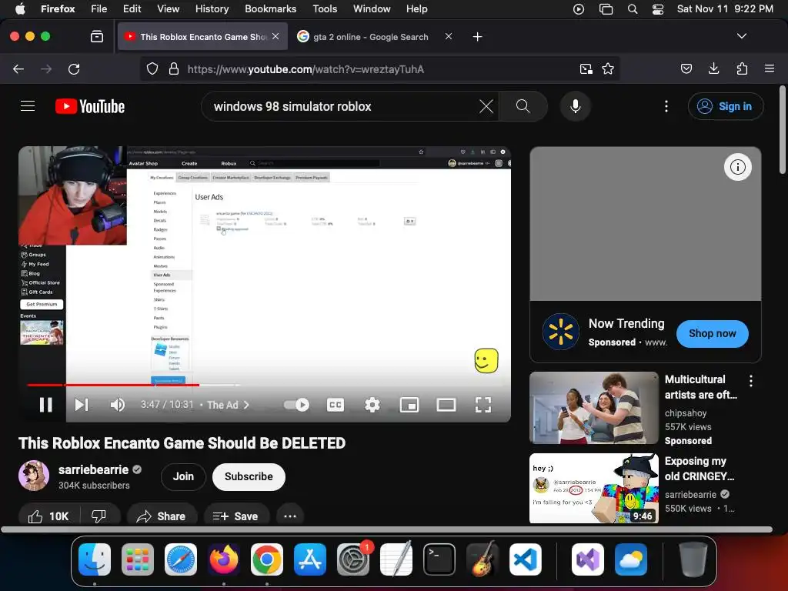The height and width of the screenshot is (591, 788).
Task: Enable theater mode view
Action: point(446,405)
